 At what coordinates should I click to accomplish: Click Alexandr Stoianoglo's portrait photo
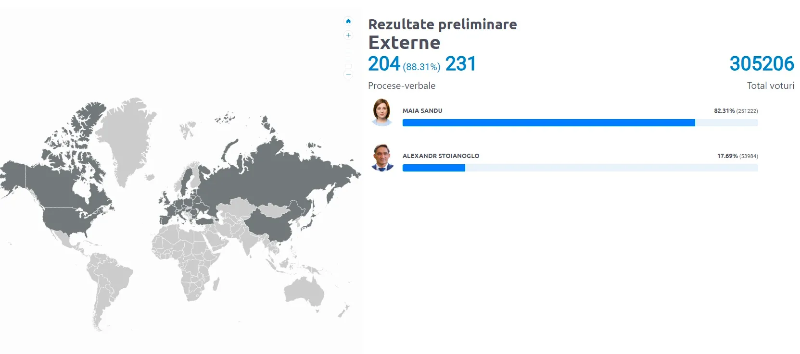pyautogui.click(x=382, y=158)
